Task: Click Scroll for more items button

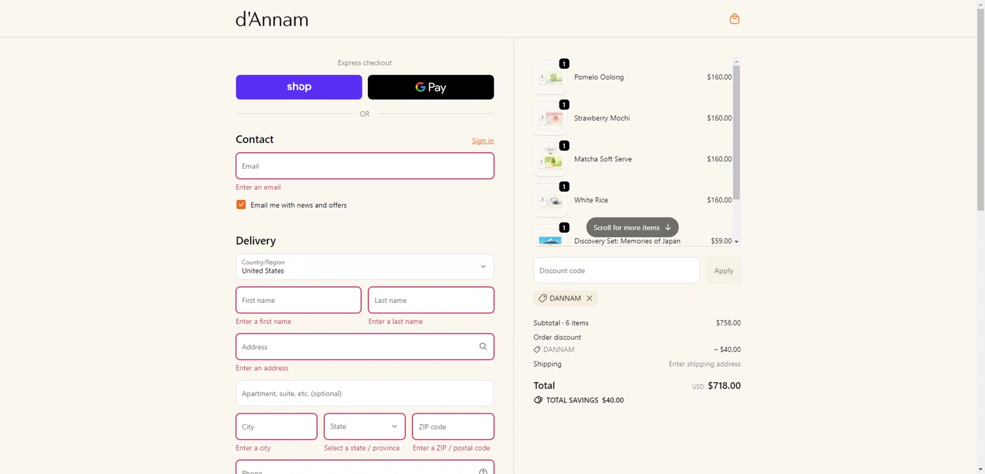Action: pyautogui.click(x=632, y=227)
